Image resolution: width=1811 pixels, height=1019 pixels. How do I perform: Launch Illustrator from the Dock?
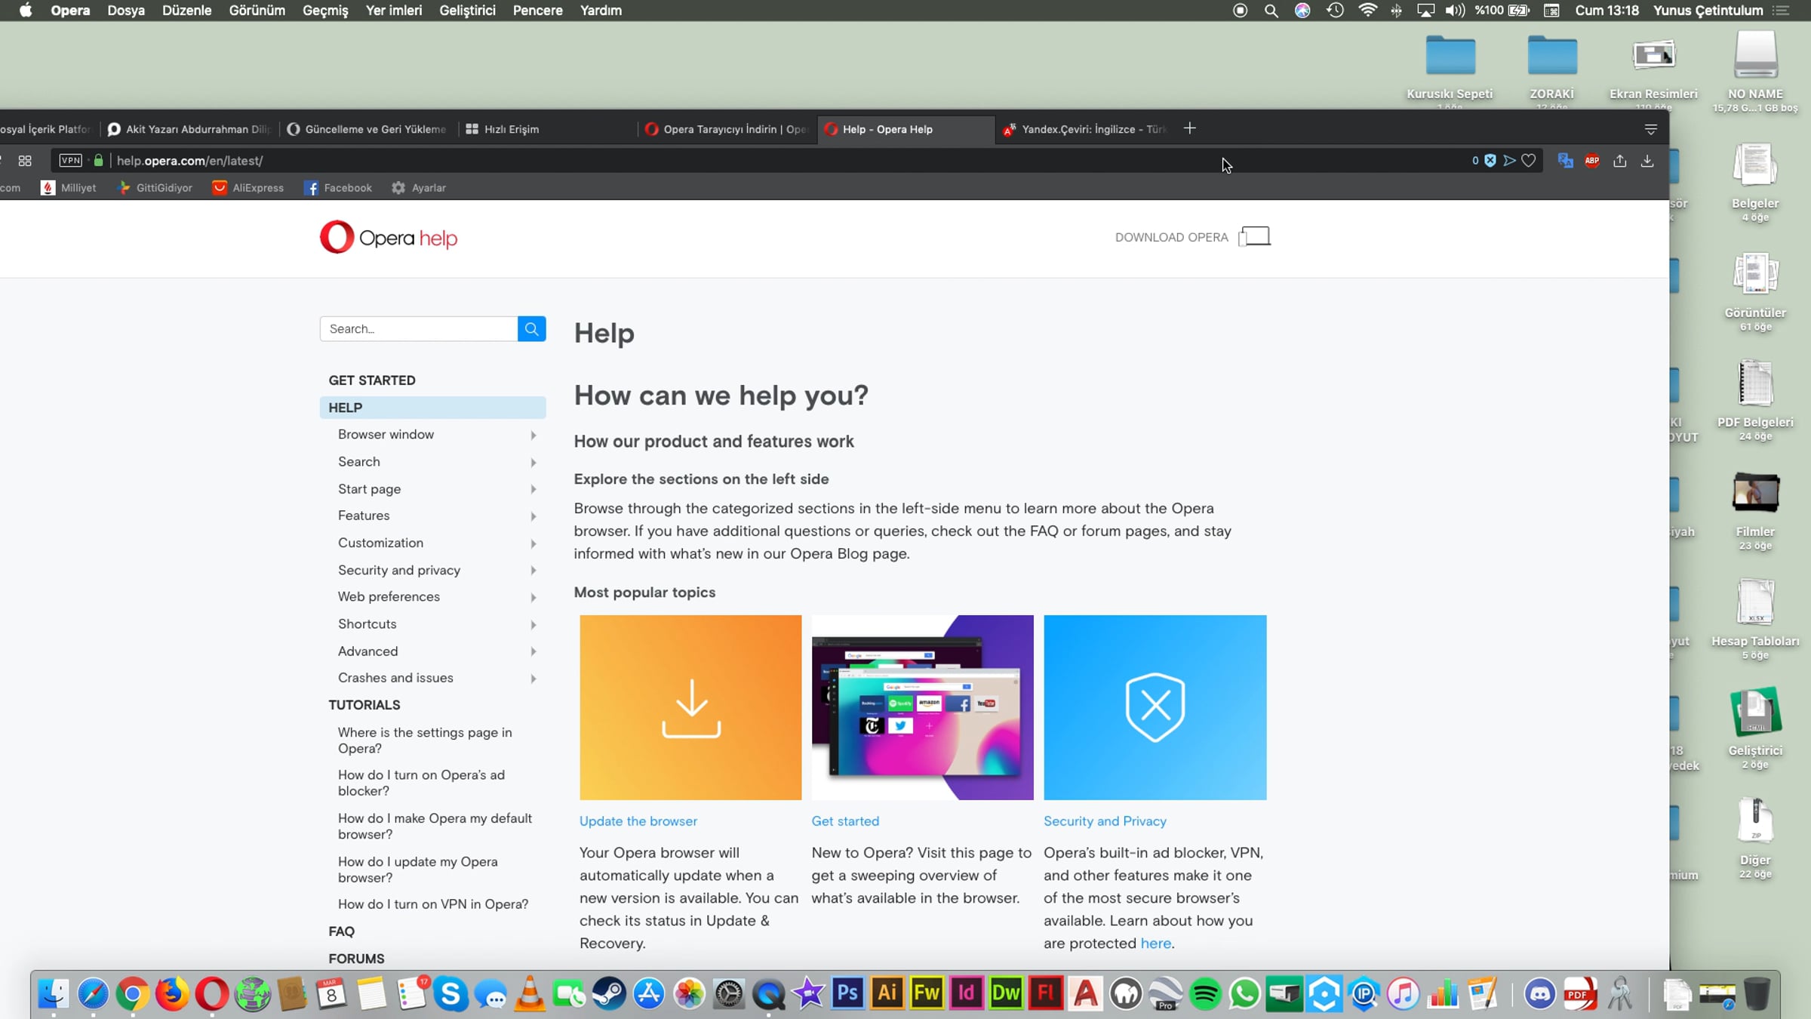click(887, 993)
